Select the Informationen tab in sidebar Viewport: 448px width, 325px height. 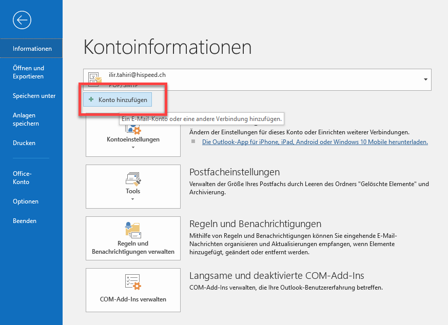tap(32, 49)
